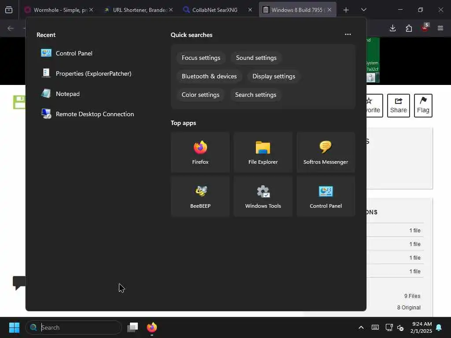This screenshot has height=338, width=451.
Task: Click the network status tray icon
Action: pyautogui.click(x=389, y=327)
